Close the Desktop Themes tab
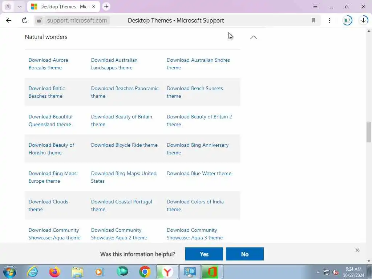 pos(94,7)
